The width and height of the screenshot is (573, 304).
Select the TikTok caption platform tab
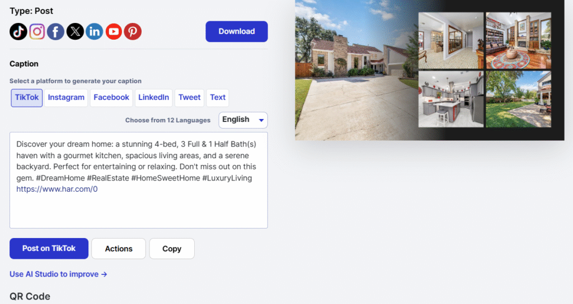coord(27,98)
